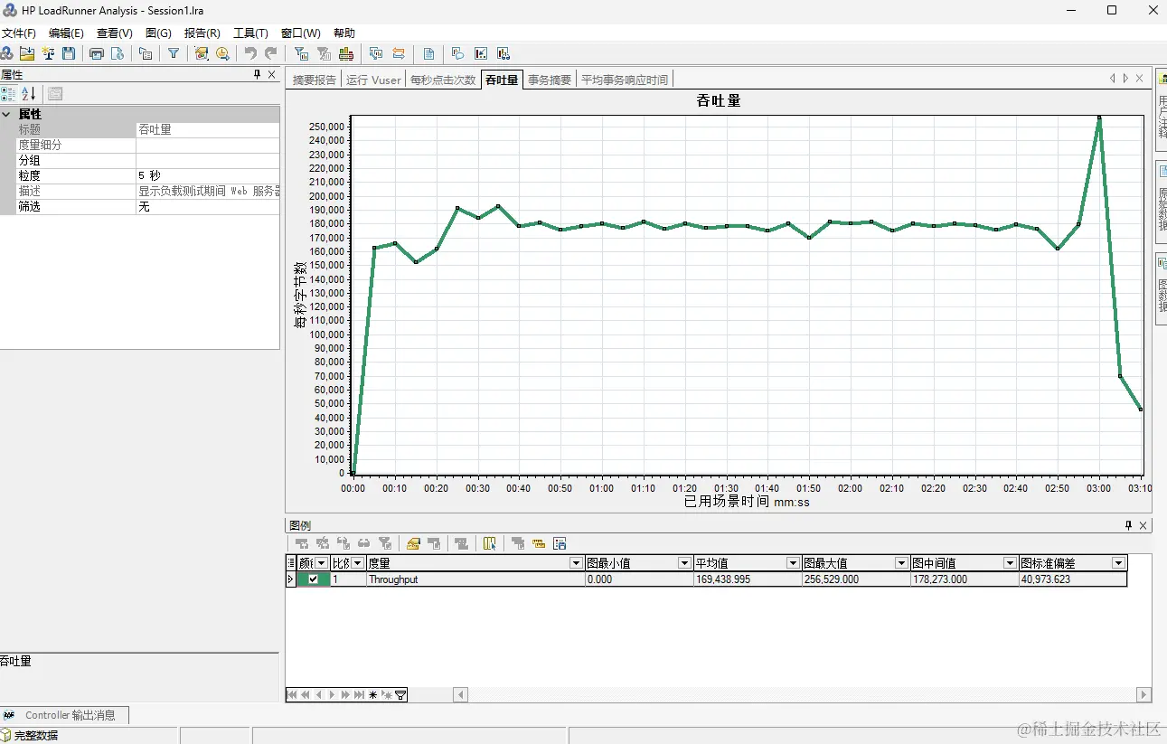Click the legend horizontal scrollbar right arrow
1167x744 pixels.
point(1143,695)
